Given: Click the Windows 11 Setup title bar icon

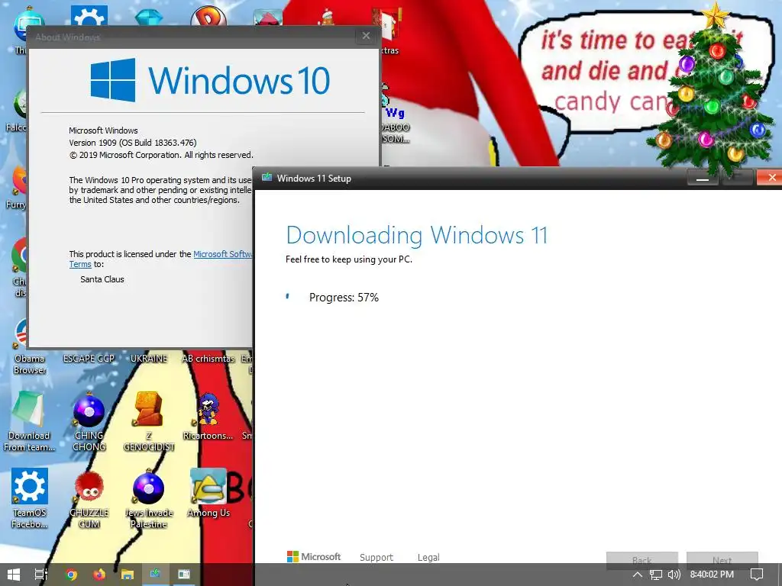Looking at the screenshot, I should click(x=267, y=177).
